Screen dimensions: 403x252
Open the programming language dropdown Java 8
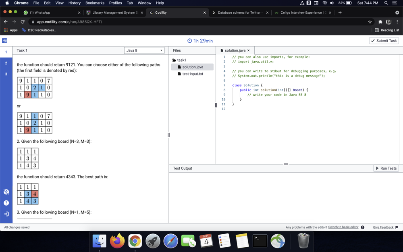coord(144,50)
